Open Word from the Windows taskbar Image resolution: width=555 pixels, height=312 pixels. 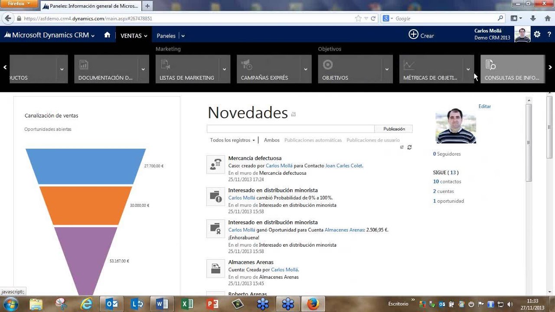tap(162, 304)
